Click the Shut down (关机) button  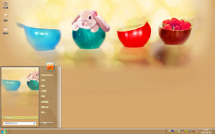point(45,123)
